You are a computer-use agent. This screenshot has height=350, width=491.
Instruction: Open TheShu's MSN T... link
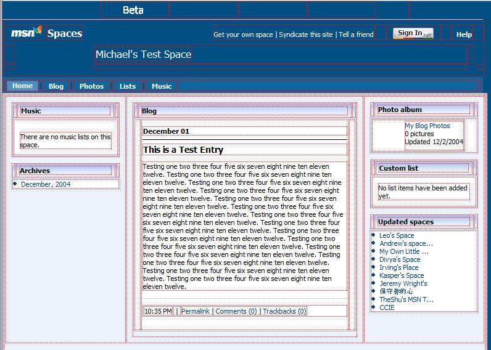point(406,299)
